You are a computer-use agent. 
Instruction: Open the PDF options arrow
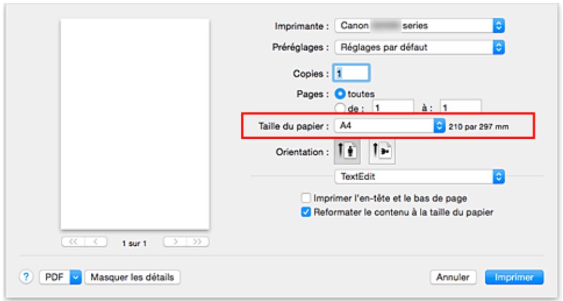point(74,276)
